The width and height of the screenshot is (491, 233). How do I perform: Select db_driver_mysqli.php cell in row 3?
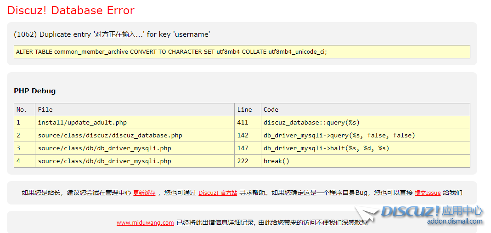click(135, 148)
